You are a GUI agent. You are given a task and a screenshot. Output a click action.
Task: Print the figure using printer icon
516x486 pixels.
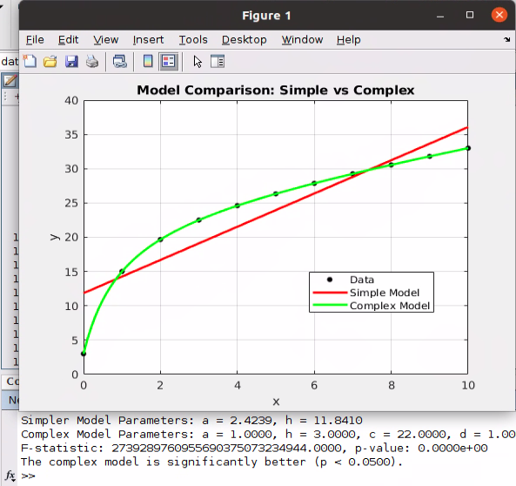pos(92,61)
